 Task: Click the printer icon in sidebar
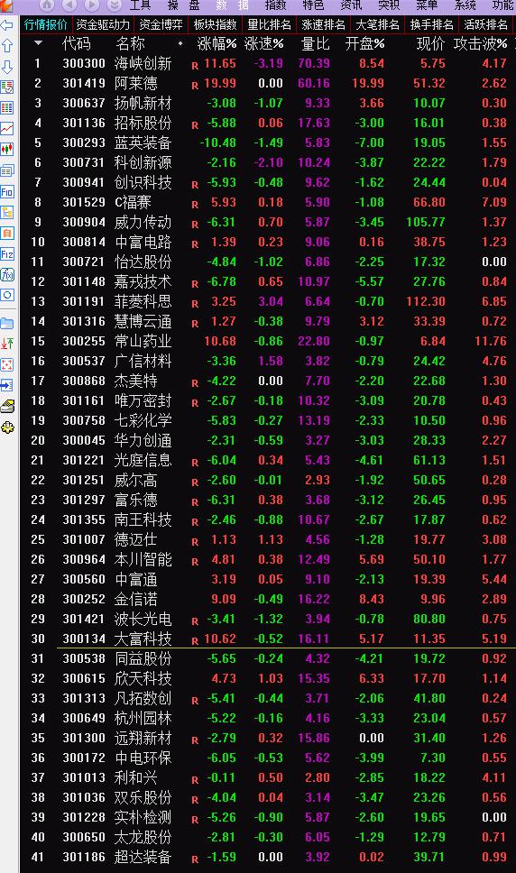point(7,407)
